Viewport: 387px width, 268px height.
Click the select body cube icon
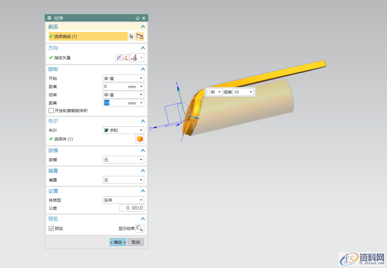[x=140, y=139]
